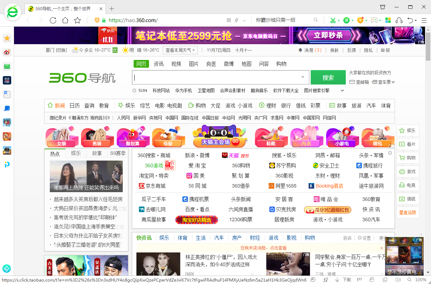
Task: Click the green 搜索 search button
Action: 328,77
